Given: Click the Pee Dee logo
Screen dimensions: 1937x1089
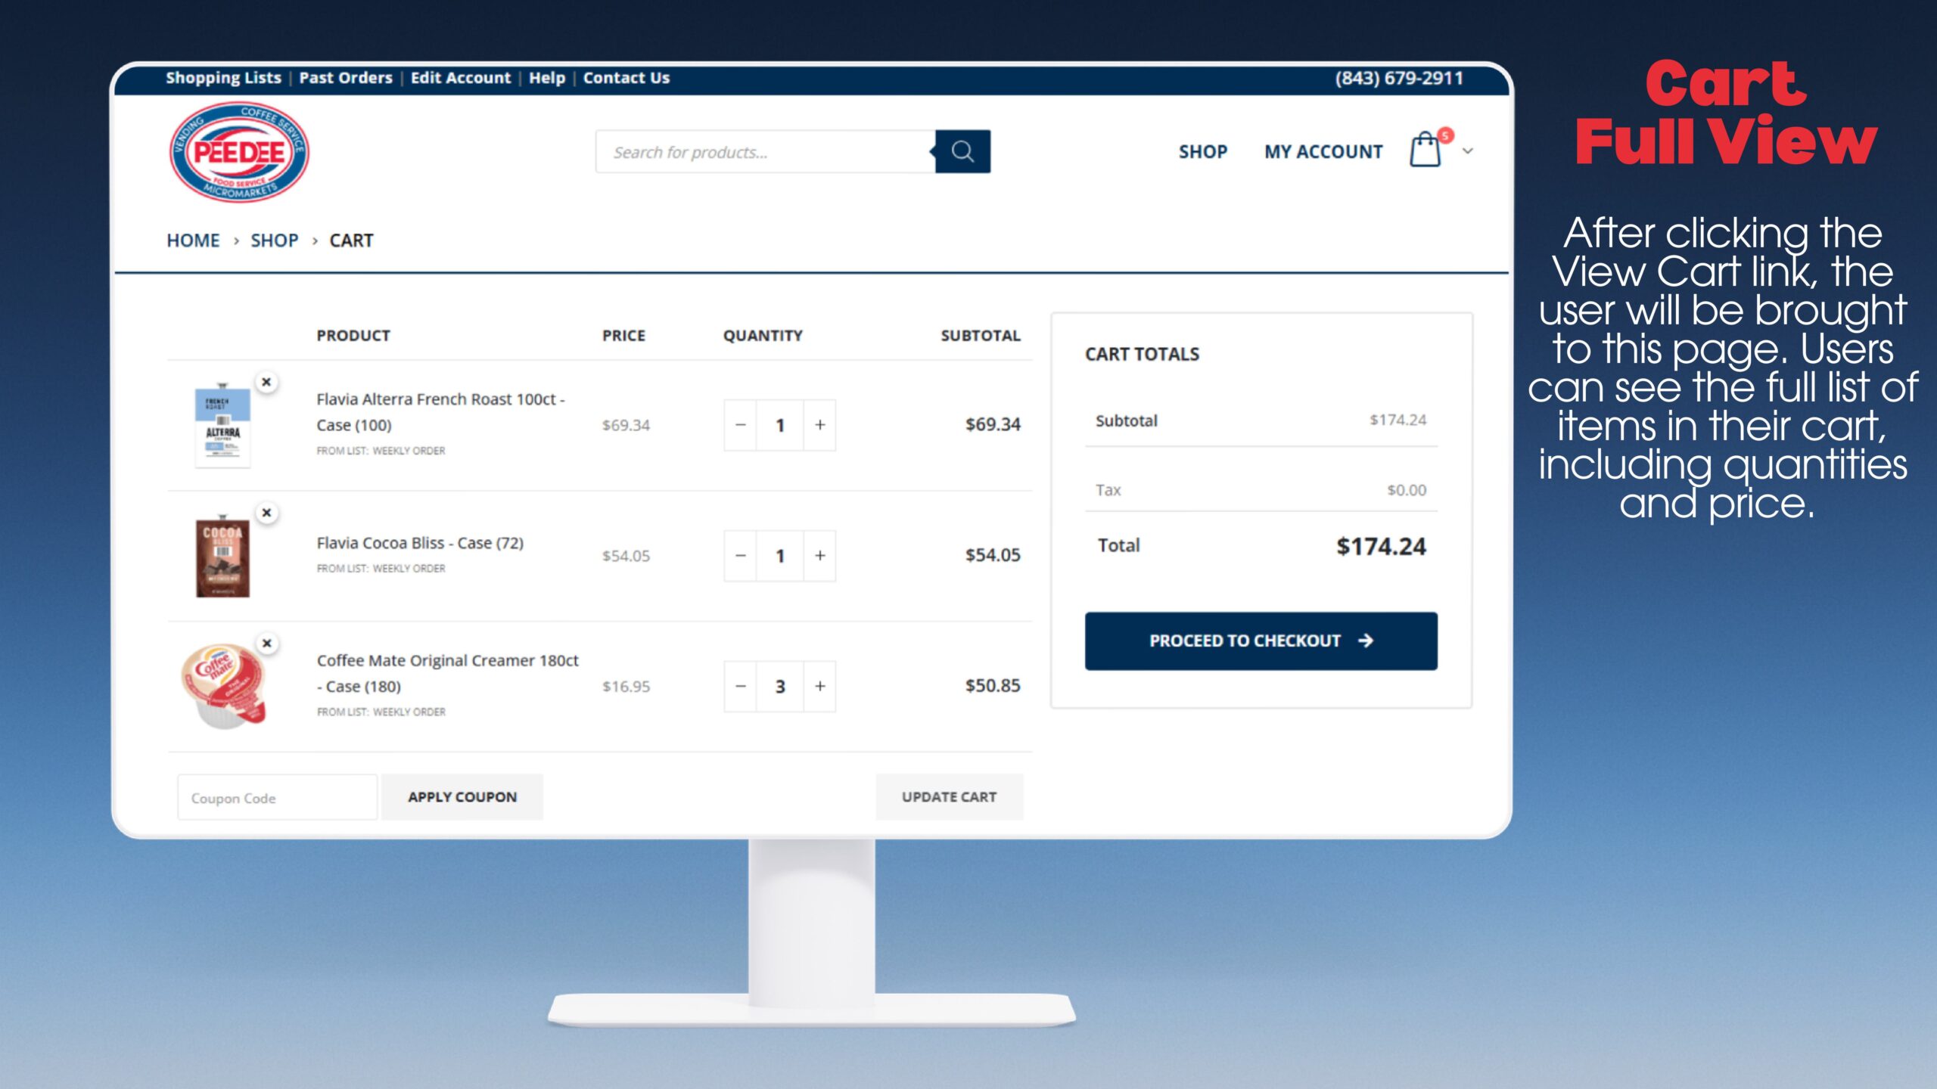Looking at the screenshot, I should [239, 152].
